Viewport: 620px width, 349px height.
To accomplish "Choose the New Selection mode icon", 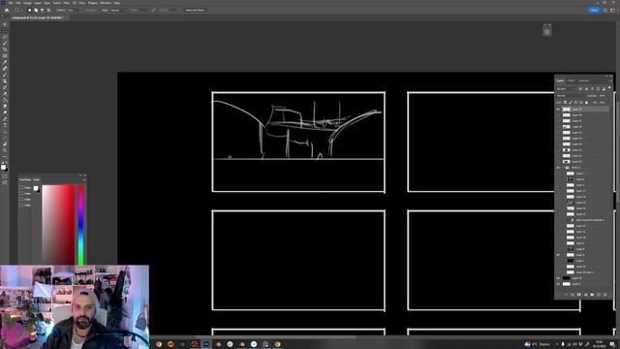I will tap(29, 10).
